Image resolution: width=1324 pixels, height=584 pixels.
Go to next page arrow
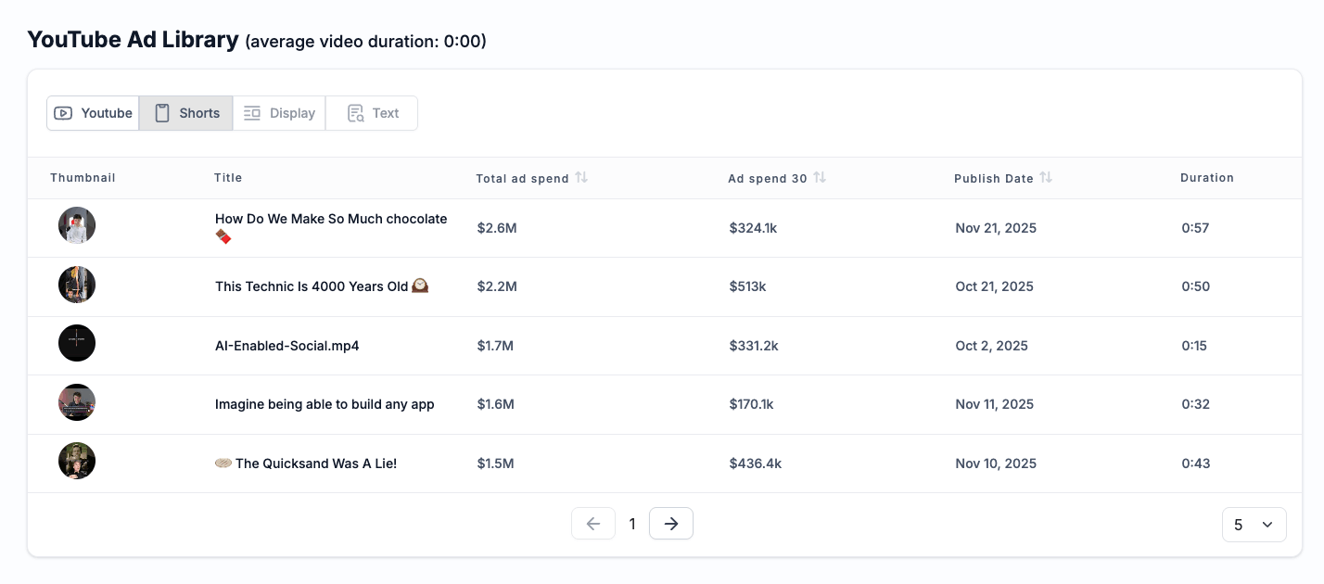pyautogui.click(x=671, y=524)
